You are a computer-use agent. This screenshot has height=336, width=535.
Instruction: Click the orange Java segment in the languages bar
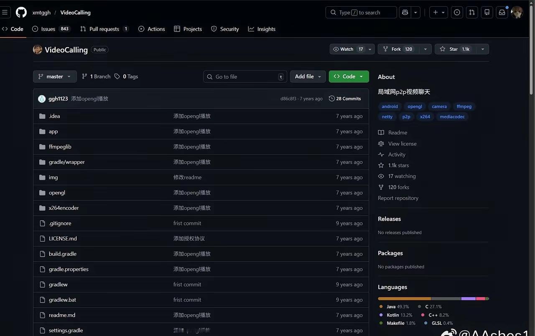coord(404,298)
